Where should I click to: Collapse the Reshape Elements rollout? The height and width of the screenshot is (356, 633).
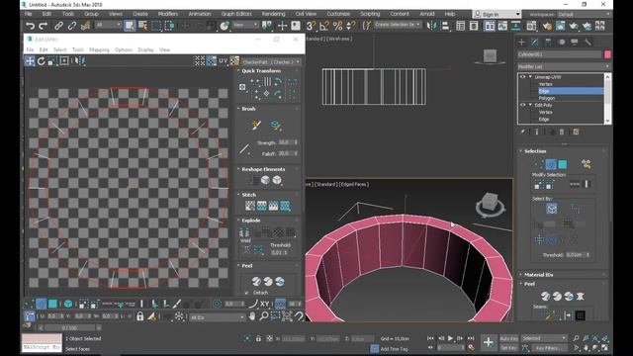(x=263, y=169)
